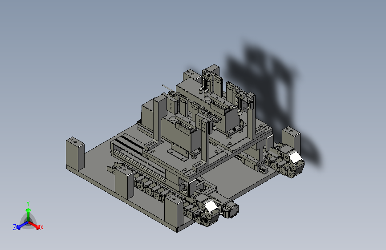Click the blue Z axis of the orientation triad
Viewport: 386px width, 250px height.
tap(22, 226)
